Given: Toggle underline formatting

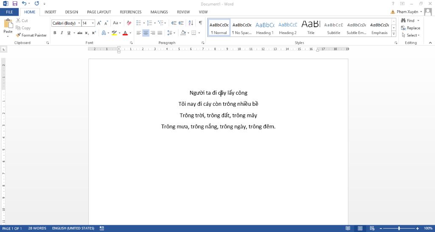Looking at the screenshot, I should tap(69, 33).
